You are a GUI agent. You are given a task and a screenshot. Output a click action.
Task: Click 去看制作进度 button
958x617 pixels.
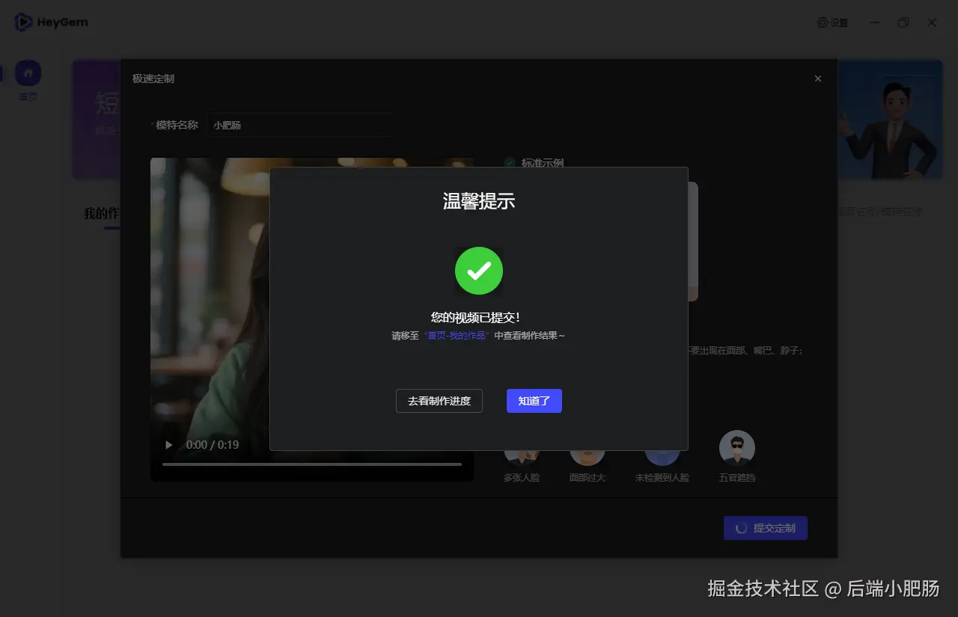pyautogui.click(x=439, y=401)
